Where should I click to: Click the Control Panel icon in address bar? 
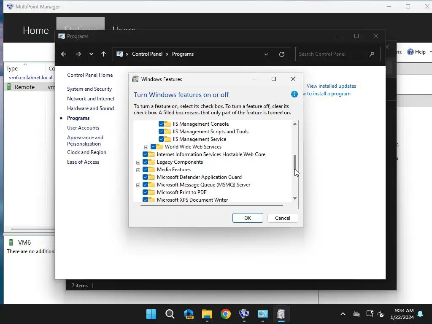click(x=120, y=54)
